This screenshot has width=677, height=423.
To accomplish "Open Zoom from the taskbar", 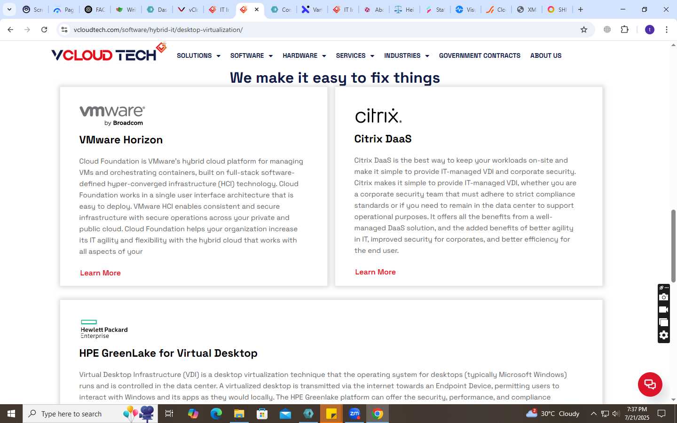I will [354, 414].
